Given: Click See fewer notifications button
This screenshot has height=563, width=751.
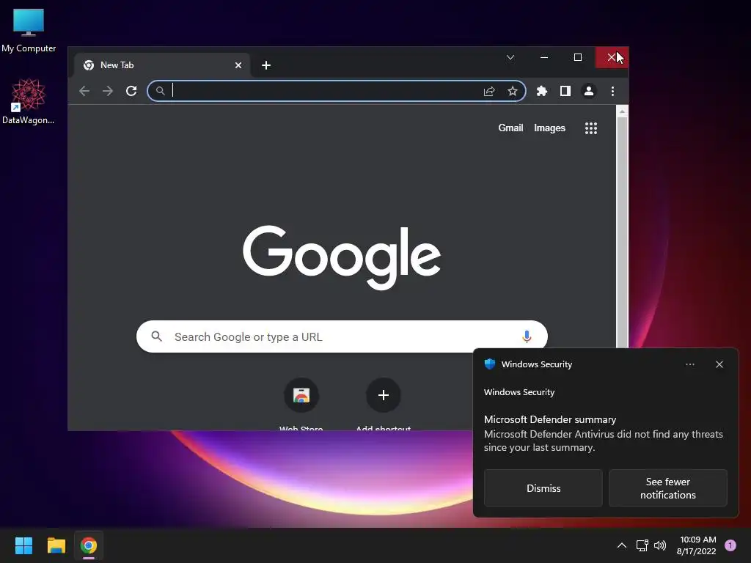Looking at the screenshot, I should [667, 487].
